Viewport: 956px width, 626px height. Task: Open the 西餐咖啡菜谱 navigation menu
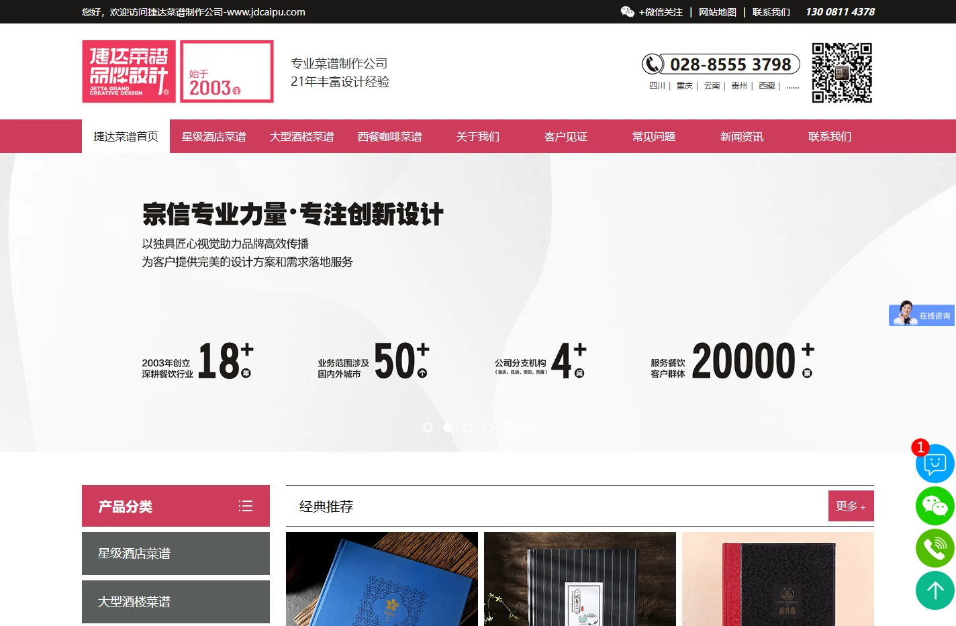pos(389,136)
